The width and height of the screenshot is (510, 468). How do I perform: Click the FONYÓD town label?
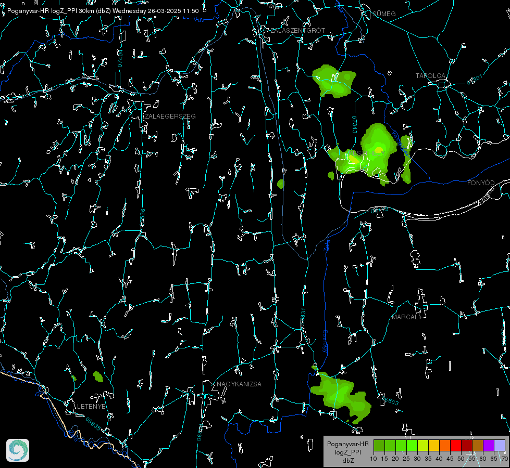coord(481,183)
